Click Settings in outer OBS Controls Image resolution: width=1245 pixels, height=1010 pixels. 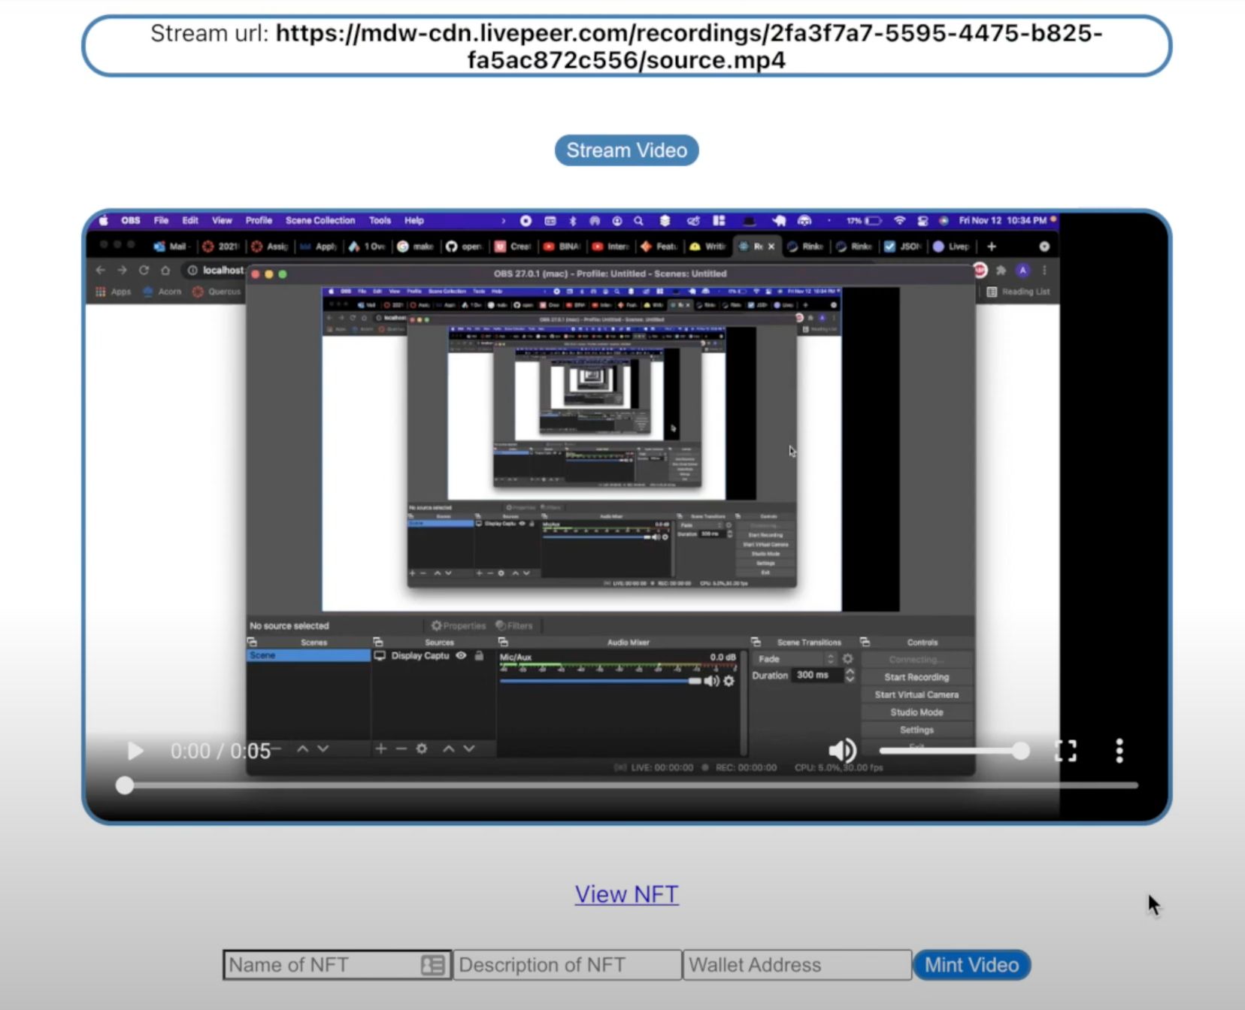point(916,730)
